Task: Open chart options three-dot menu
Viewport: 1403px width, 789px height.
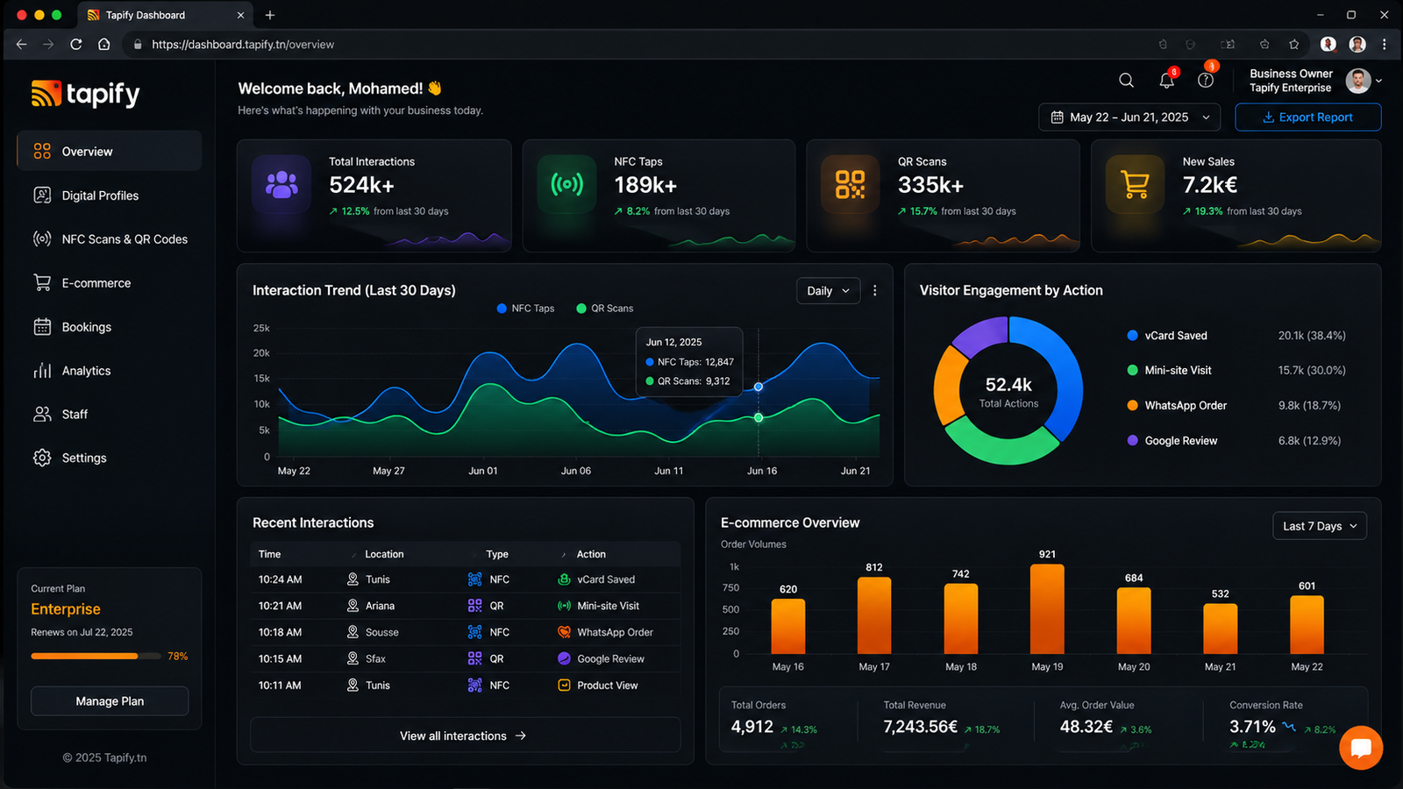Action: [x=874, y=290]
